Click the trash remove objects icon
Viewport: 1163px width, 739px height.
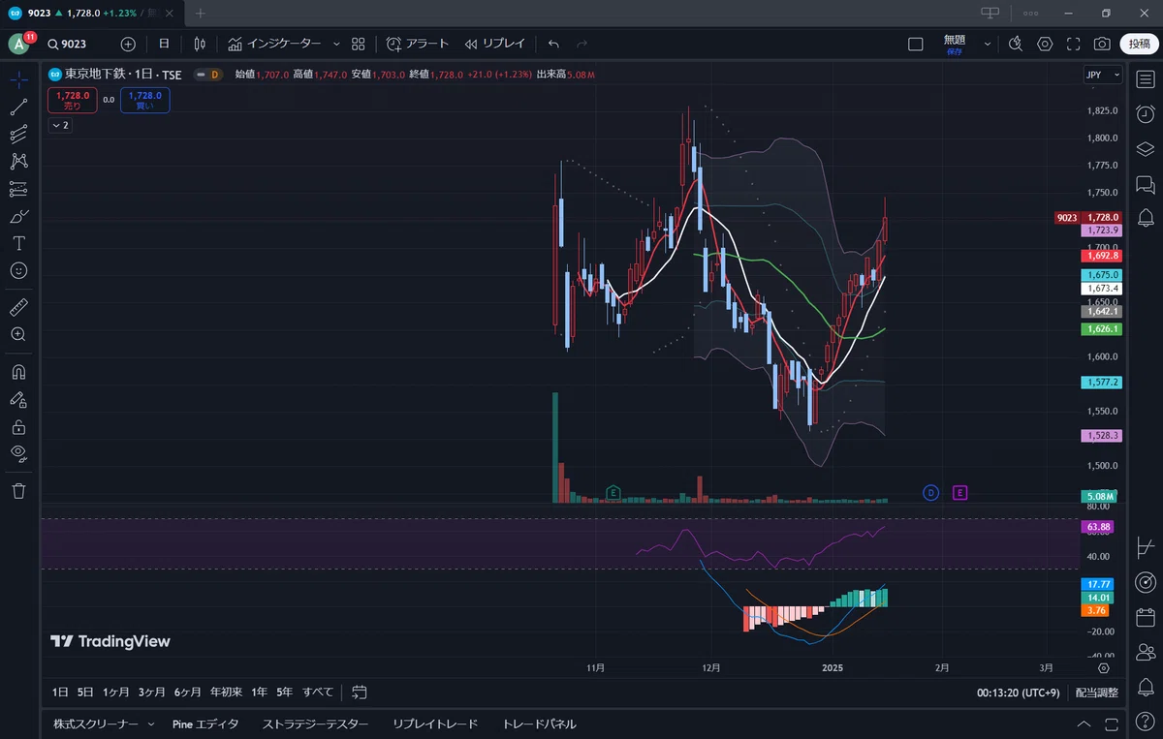click(18, 491)
